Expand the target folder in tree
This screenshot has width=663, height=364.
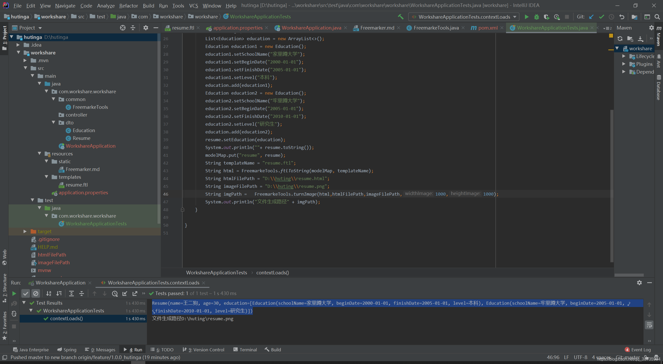click(x=25, y=231)
